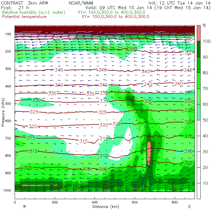The image size is (212, 212).
Task: Click the distance-axis '800' tick label
Action: pyautogui.click(x=175, y=202)
